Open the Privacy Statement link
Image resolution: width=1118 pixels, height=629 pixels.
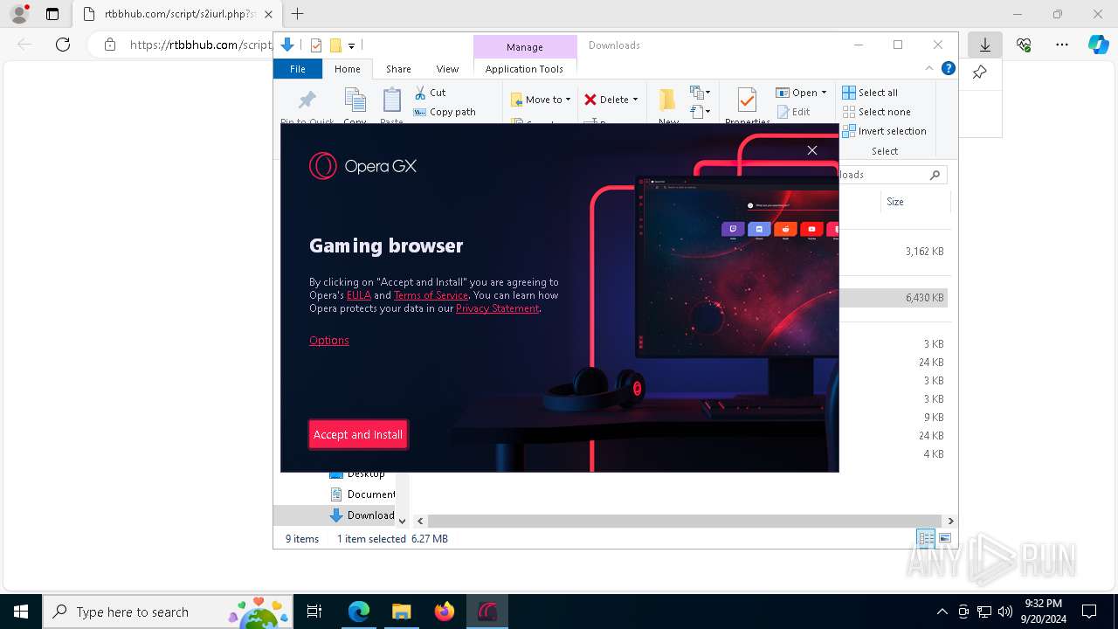497,308
